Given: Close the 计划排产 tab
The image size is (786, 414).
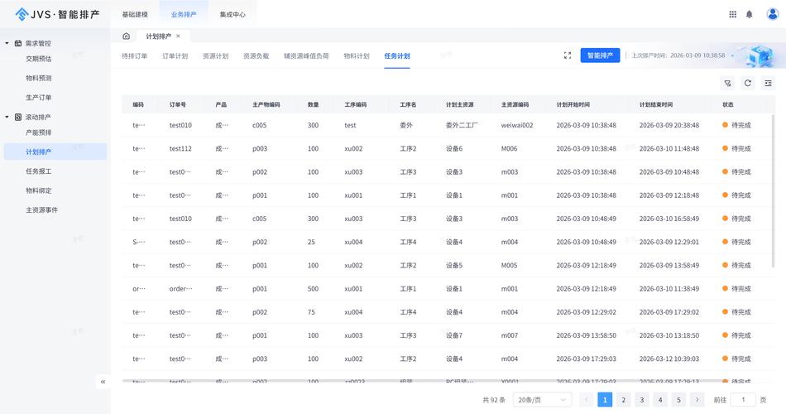Looking at the screenshot, I should (178, 36).
